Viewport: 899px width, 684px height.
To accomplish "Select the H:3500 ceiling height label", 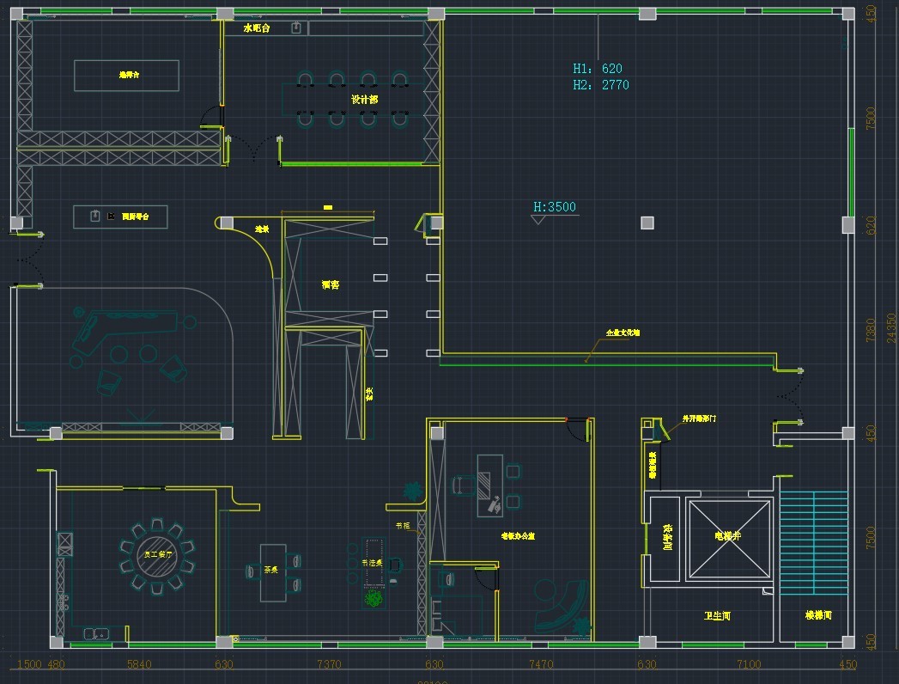I will click(x=555, y=207).
